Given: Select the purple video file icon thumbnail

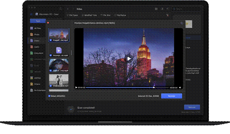Looking at the screenshot, I should click(59, 50).
